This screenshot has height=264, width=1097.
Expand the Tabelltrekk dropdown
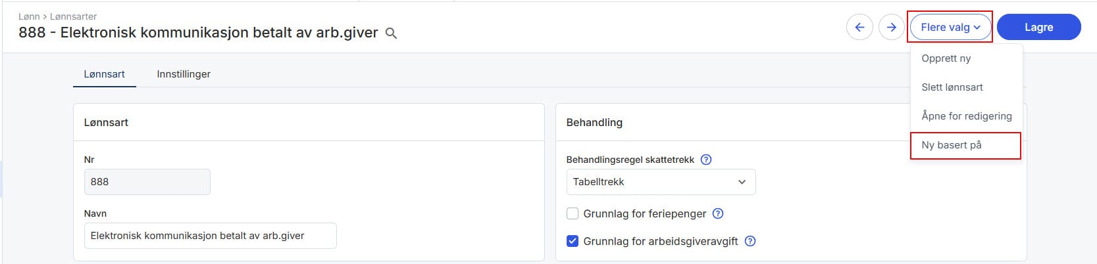point(661,182)
